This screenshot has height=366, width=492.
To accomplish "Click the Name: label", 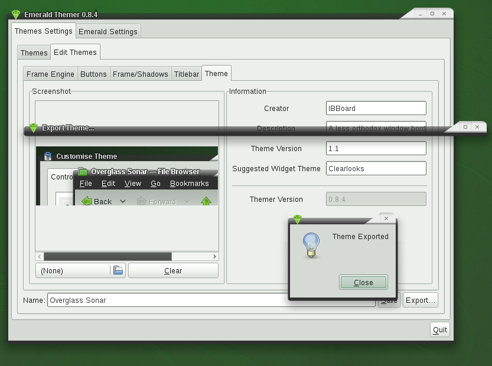I will tap(34, 300).
